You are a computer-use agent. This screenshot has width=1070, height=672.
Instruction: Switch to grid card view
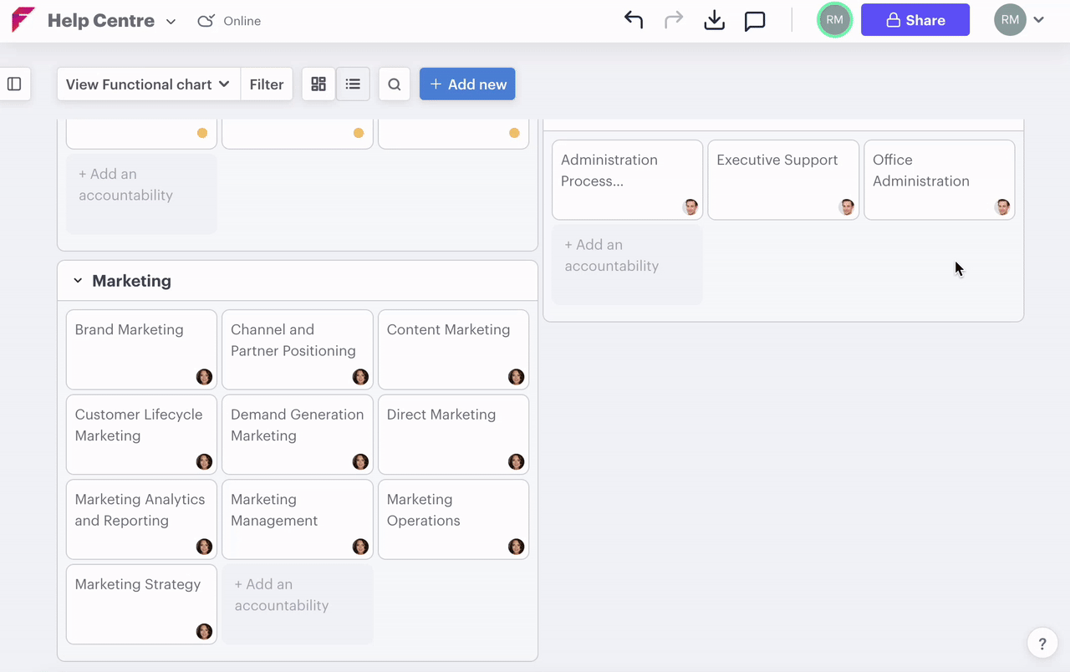click(318, 84)
